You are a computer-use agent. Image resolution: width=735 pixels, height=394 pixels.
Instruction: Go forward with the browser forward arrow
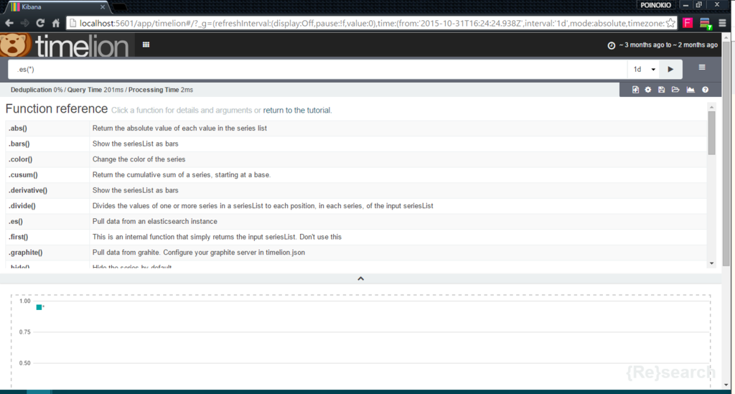point(24,23)
